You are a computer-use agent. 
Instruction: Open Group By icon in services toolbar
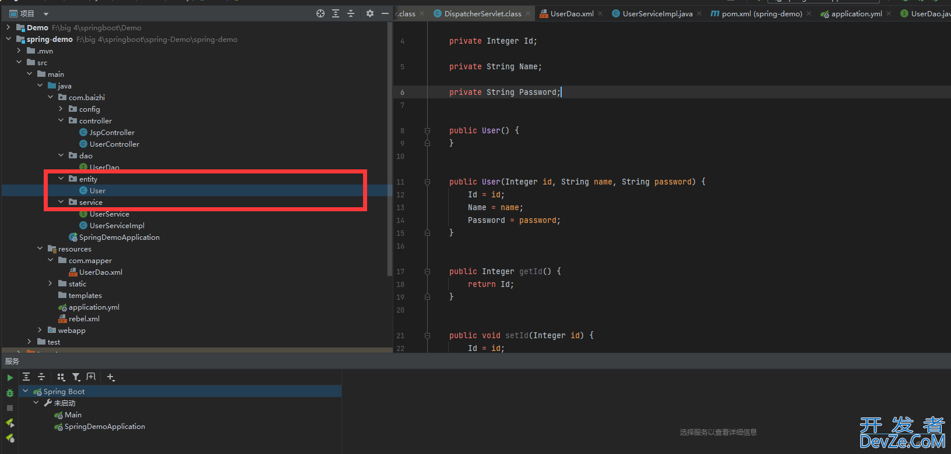(x=61, y=377)
